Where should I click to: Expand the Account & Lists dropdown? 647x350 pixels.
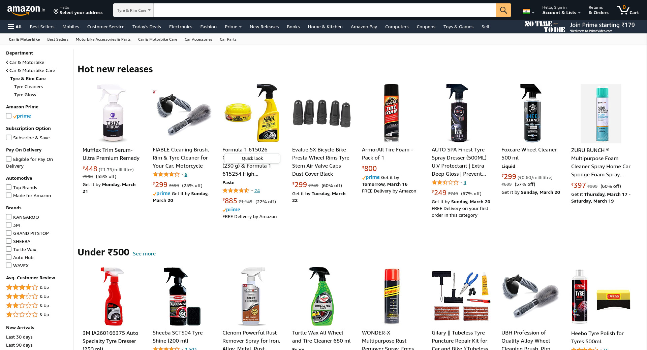(x=561, y=10)
